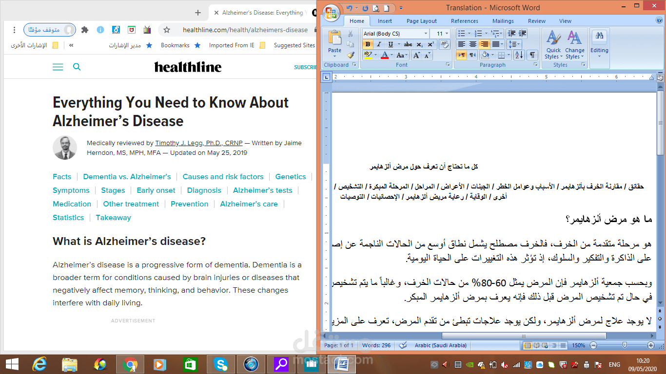Image resolution: width=666 pixels, height=374 pixels.
Task: Align text left in Paragraph group
Action: coord(461,44)
